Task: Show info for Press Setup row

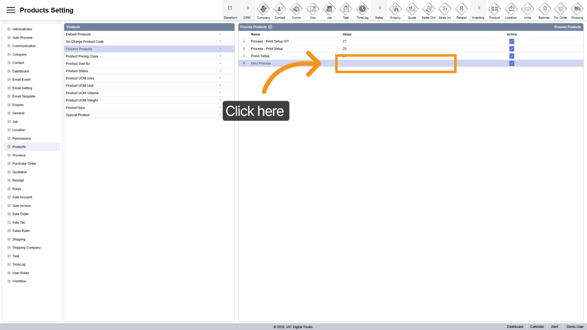Action: coord(244,56)
